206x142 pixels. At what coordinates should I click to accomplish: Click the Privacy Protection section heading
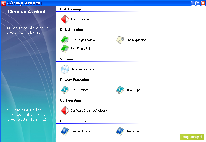point(74,80)
